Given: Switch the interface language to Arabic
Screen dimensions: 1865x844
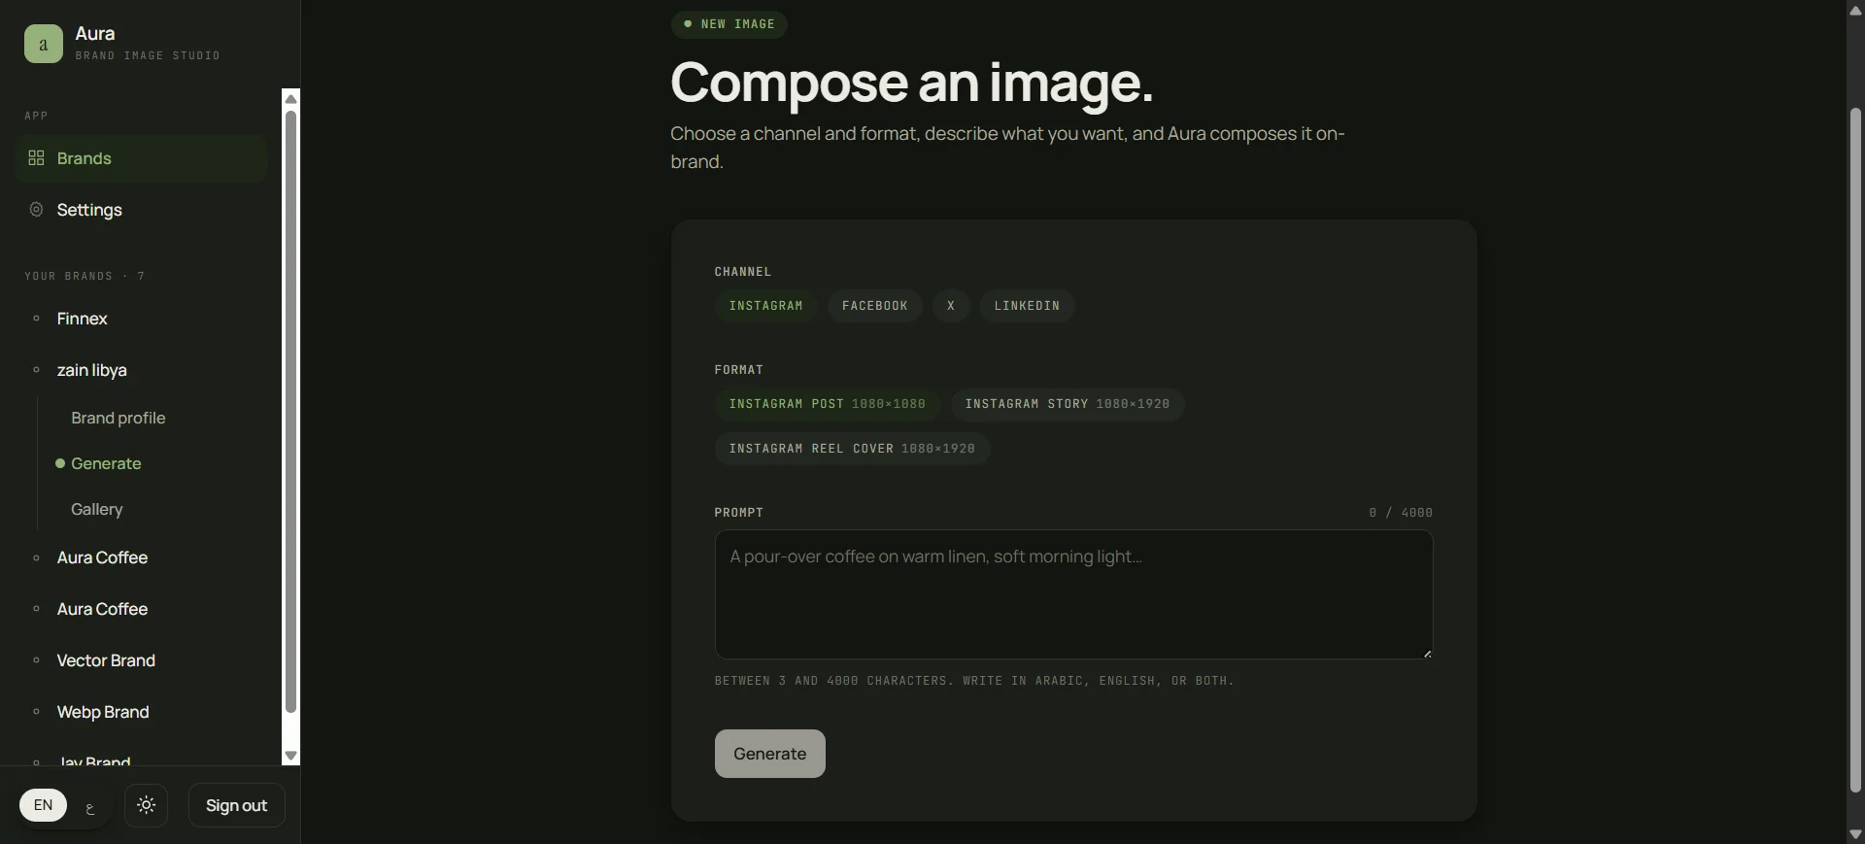Looking at the screenshot, I should tap(90, 806).
